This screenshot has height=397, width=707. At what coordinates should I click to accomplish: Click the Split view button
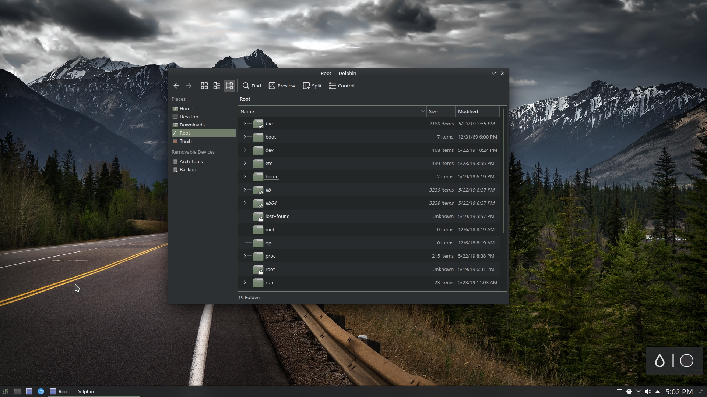pyautogui.click(x=312, y=86)
